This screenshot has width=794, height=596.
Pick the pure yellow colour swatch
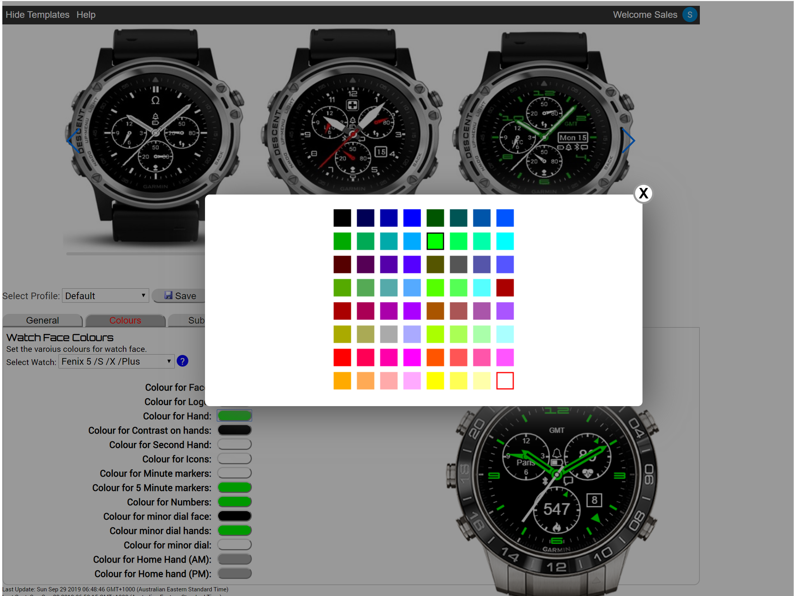click(x=435, y=381)
